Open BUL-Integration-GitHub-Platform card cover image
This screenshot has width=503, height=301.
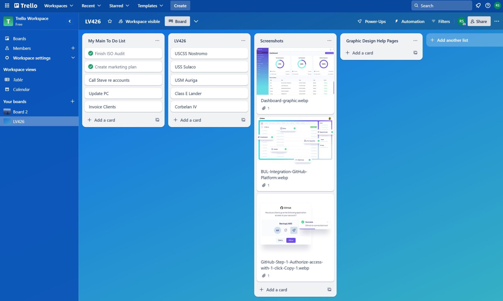point(295,141)
